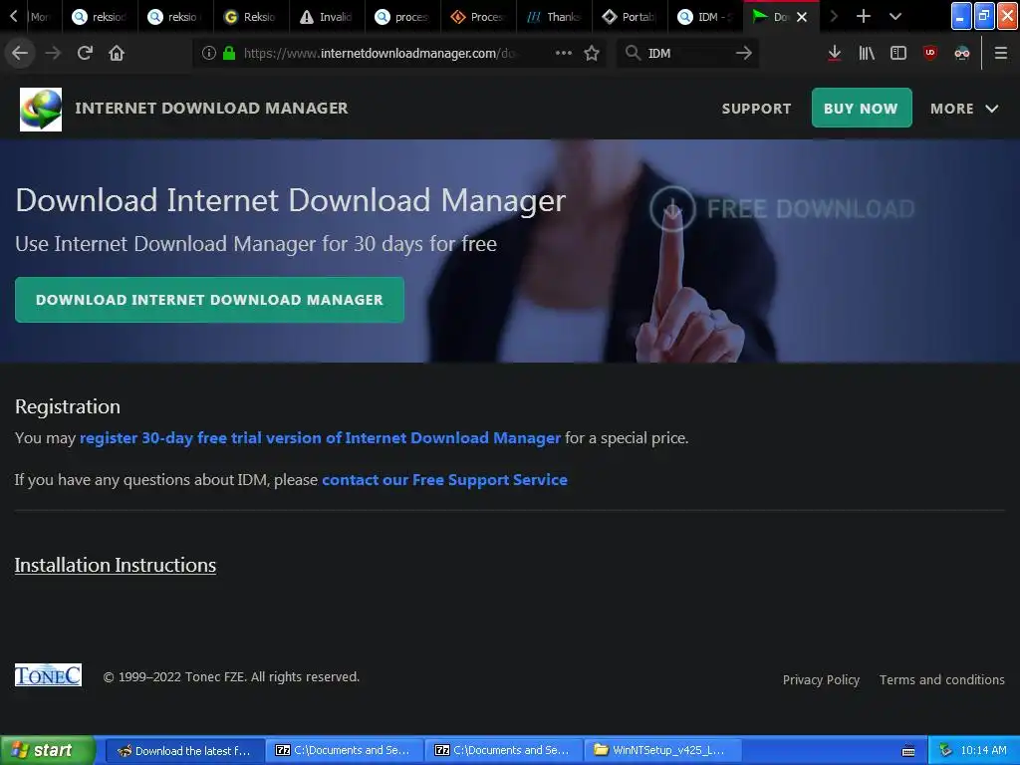This screenshot has height=765, width=1020.
Task: Expand the MORE dropdown menu
Action: 964,109
